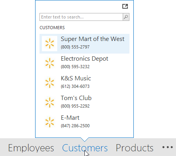Click phone number (612) 304-6073
This screenshot has width=176, height=156.
pyautogui.click(x=75, y=86)
